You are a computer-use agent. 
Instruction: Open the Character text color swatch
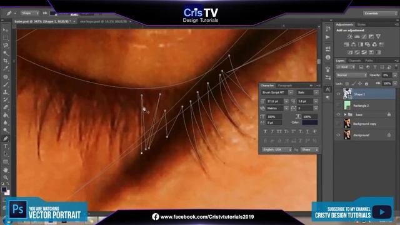click(x=310, y=122)
